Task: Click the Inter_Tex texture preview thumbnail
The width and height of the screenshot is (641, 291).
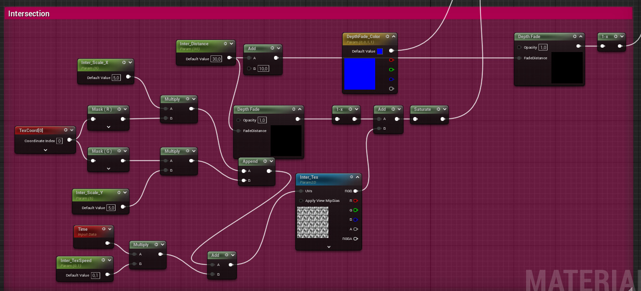Action: coord(313,222)
